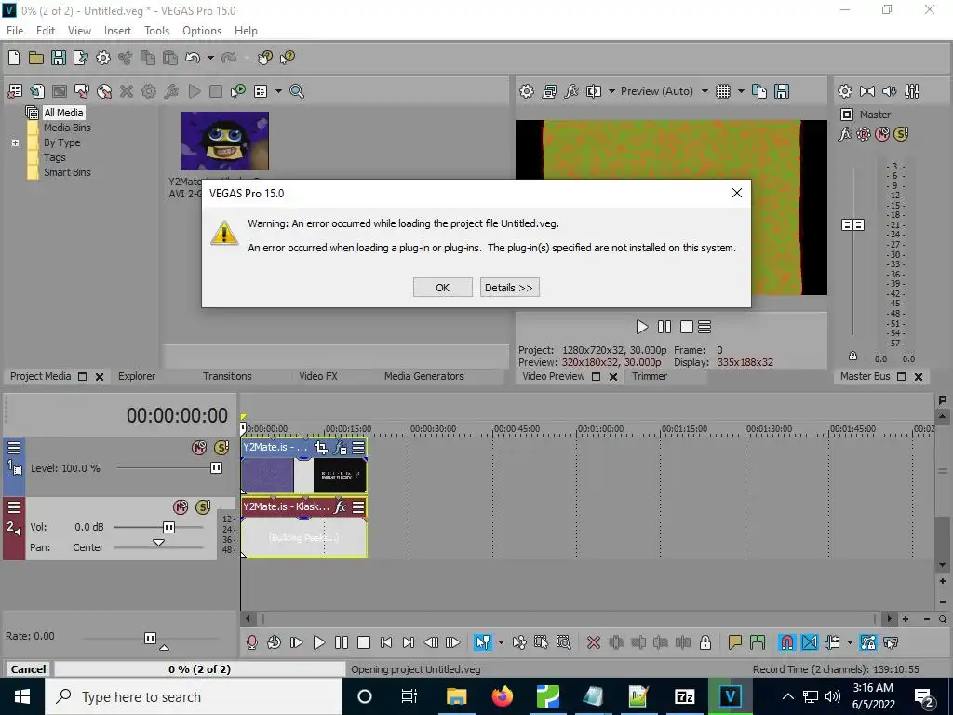This screenshot has height=715, width=953.
Task: Open Undo history dropdown arrow
Action: 210,58
